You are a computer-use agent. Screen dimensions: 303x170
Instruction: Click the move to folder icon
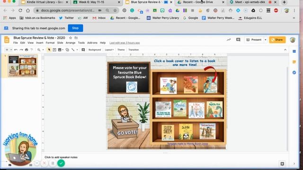[76, 38]
